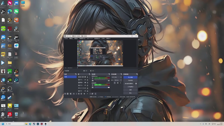
Task: Select the highlighted scene in Scenes list
Action: pos(70,77)
